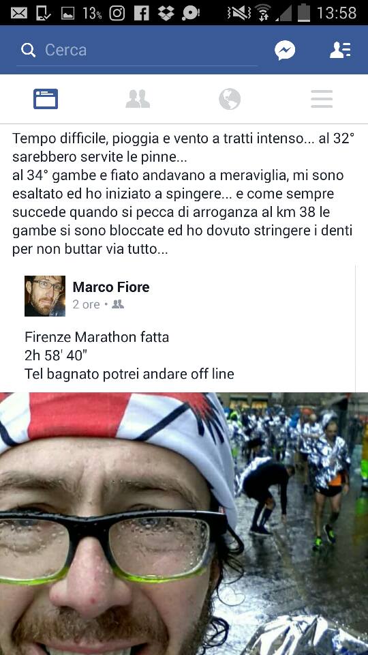Image resolution: width=368 pixels, height=655 pixels.
Task: Open Notifications globe tab
Action: [x=230, y=99]
